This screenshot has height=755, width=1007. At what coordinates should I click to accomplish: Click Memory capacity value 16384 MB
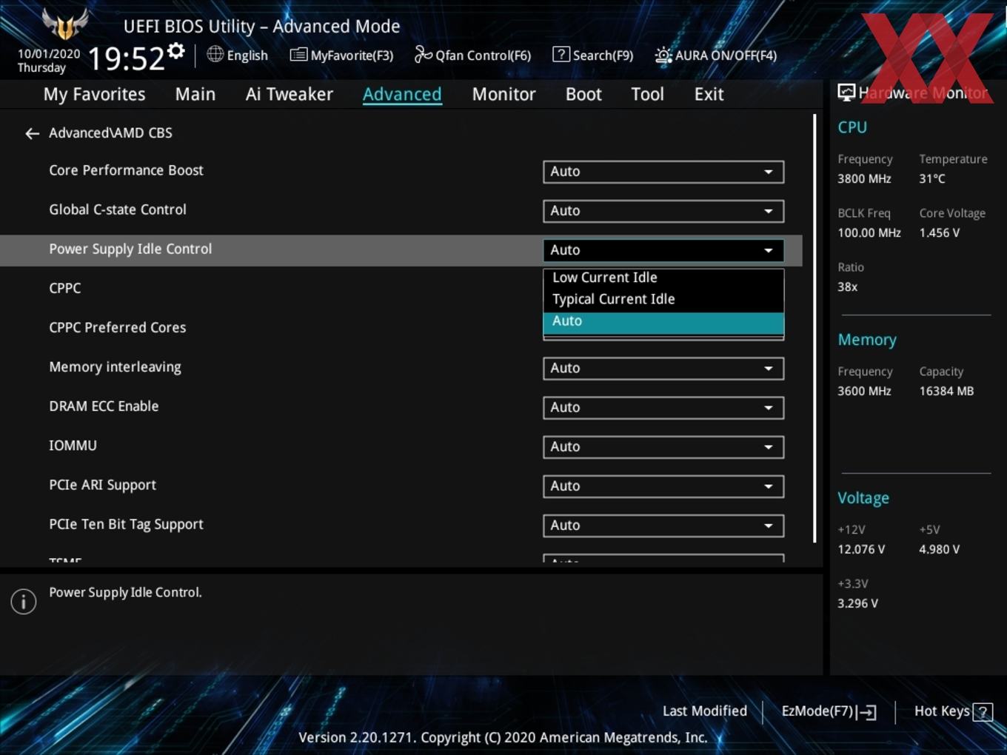[x=946, y=391]
